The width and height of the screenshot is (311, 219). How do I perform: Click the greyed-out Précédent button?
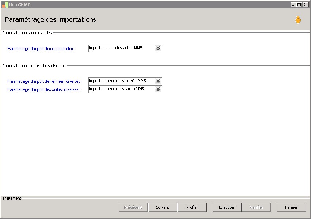click(x=133, y=207)
